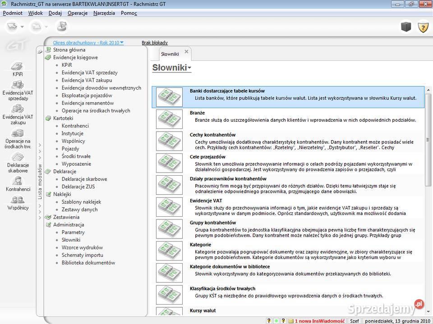
Task: Click the Działy pracowników kontrahentów icon
Action: 169,185
